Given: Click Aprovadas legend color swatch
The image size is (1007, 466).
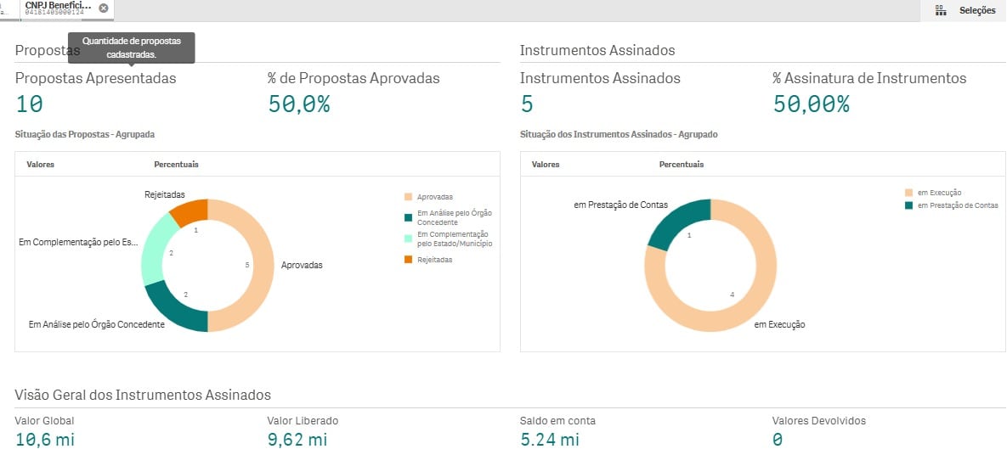Looking at the screenshot, I should (409, 196).
